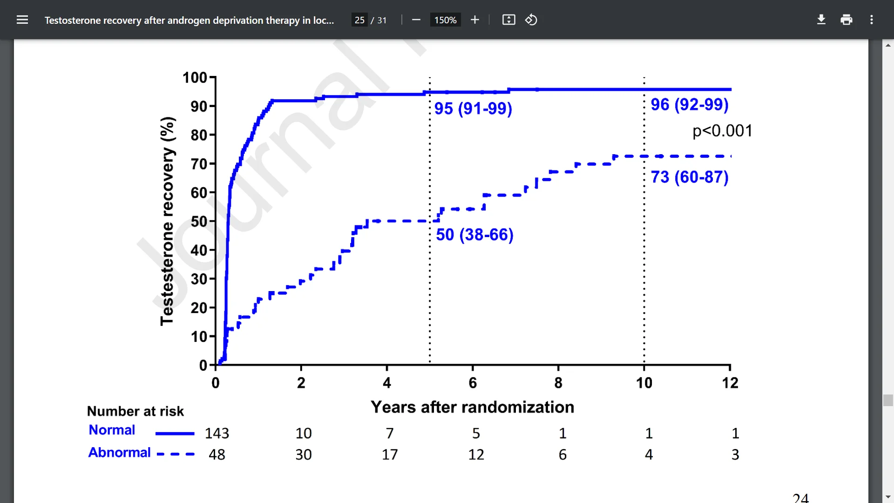Click the value 48 in Abnormal row
This screenshot has width=894, height=503.
click(x=217, y=455)
